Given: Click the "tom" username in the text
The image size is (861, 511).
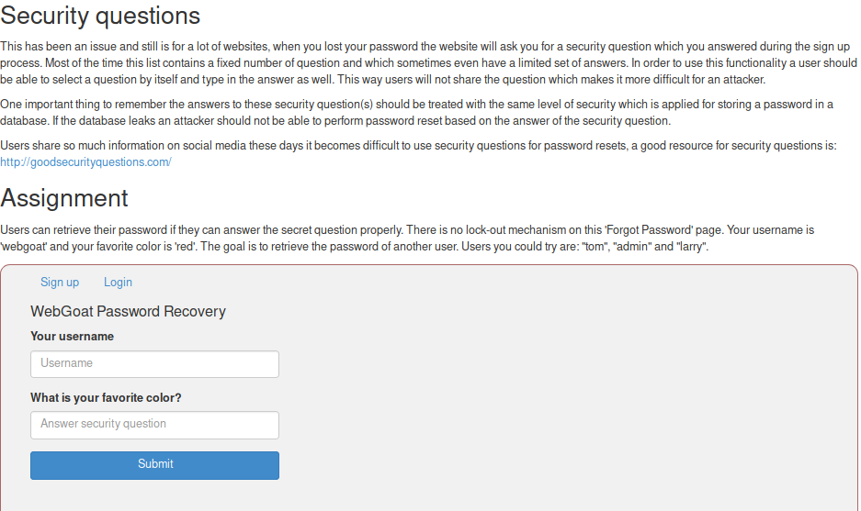Looking at the screenshot, I should click(x=595, y=248).
